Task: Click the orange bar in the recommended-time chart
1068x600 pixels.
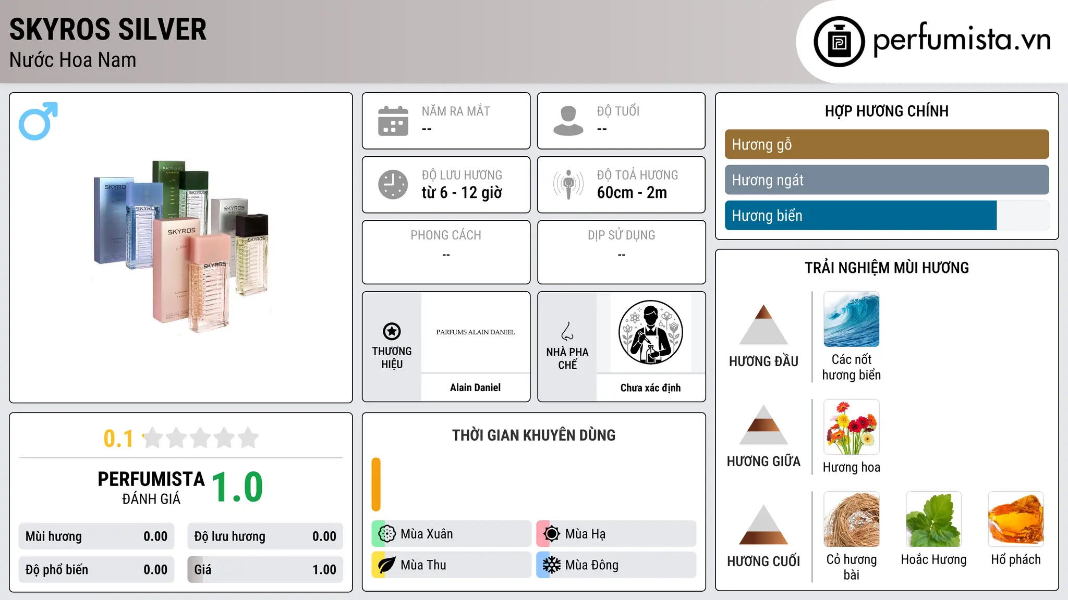Action: pos(376,484)
